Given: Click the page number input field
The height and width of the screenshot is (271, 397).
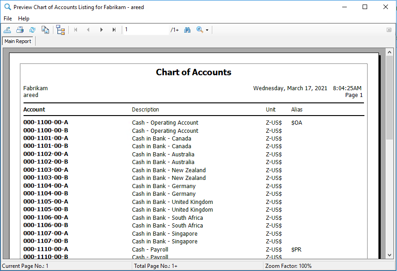Looking at the screenshot, I should pyautogui.click(x=145, y=30).
